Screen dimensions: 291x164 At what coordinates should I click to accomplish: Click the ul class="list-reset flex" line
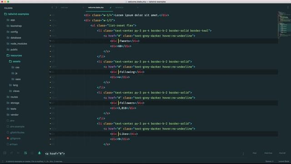coord(113,26)
